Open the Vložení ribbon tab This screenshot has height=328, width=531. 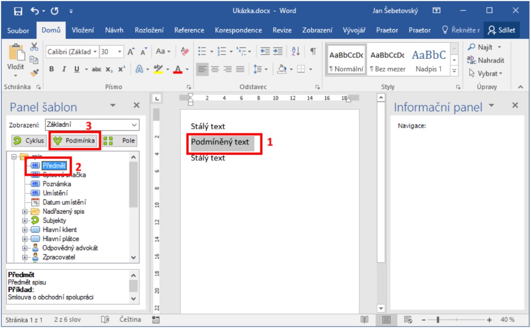(x=83, y=30)
